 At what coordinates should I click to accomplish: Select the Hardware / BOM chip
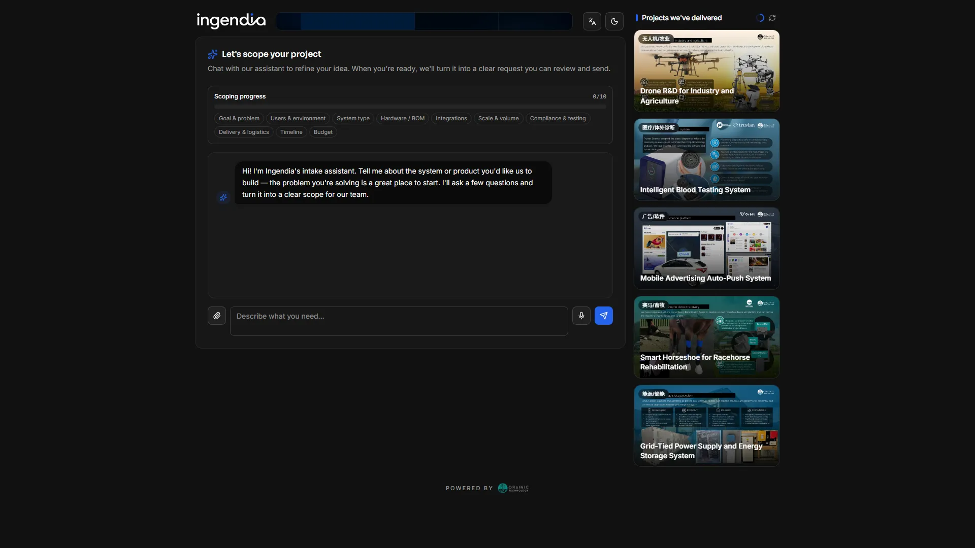coord(403,118)
